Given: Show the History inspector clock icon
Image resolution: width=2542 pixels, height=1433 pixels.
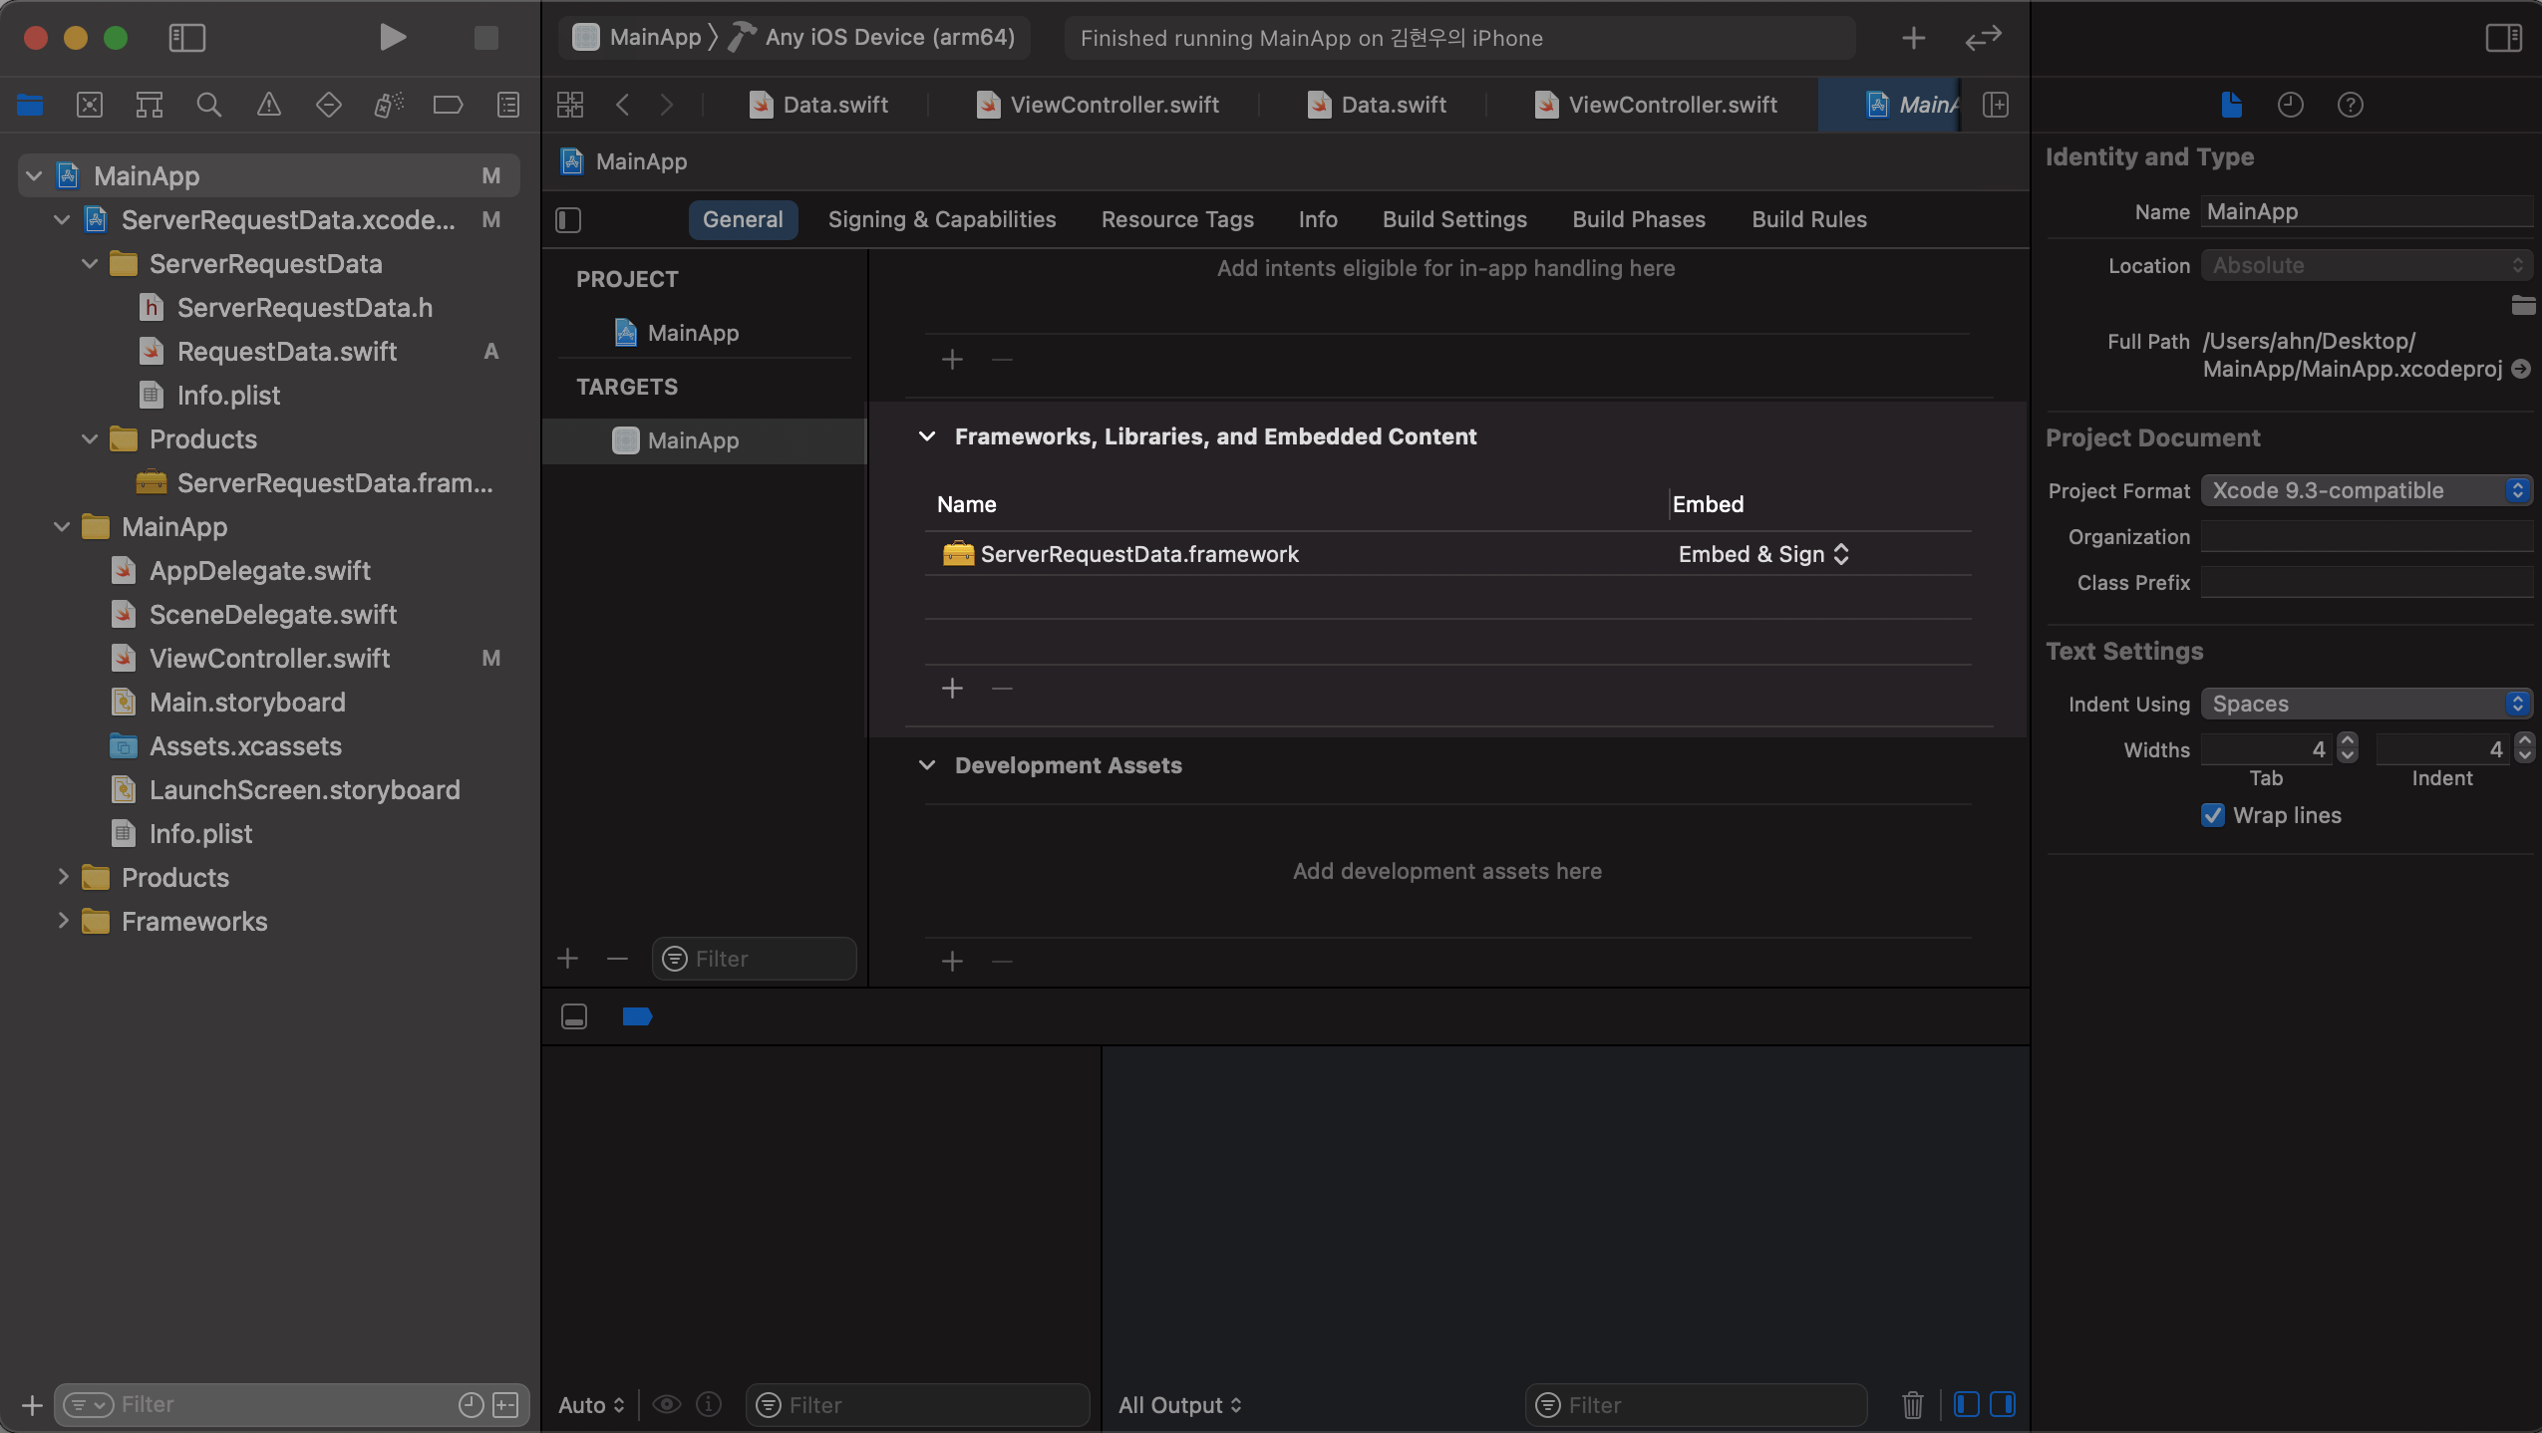Looking at the screenshot, I should (2290, 105).
